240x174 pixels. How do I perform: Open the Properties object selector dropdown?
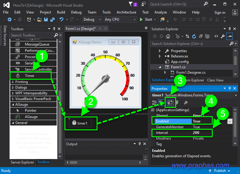click(236, 95)
